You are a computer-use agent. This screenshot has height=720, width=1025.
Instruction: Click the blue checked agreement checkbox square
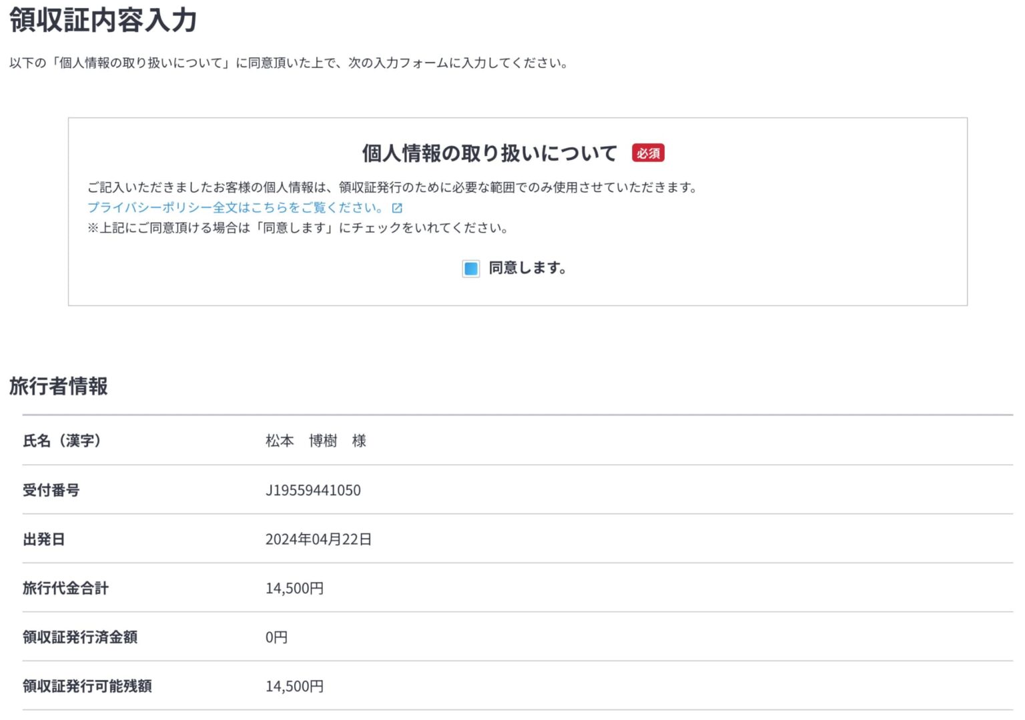pos(470,269)
